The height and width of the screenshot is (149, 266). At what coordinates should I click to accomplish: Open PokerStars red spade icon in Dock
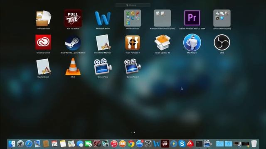pyautogui.click(x=190, y=144)
